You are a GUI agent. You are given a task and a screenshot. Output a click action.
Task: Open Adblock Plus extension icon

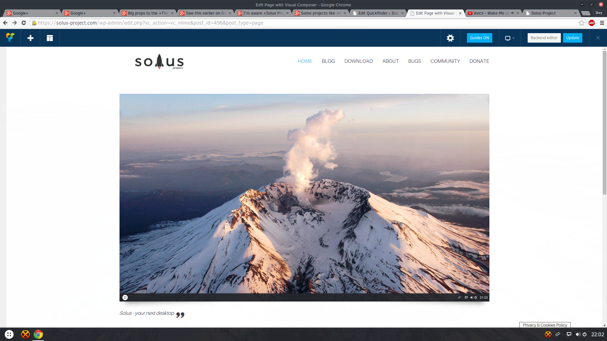pos(592,23)
